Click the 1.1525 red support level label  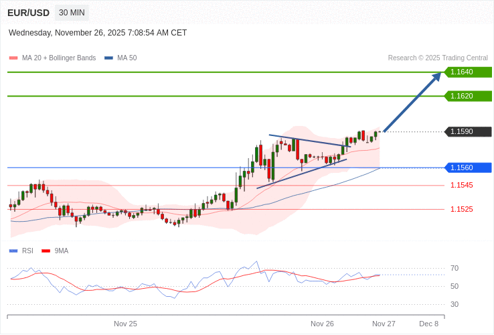coord(462,209)
